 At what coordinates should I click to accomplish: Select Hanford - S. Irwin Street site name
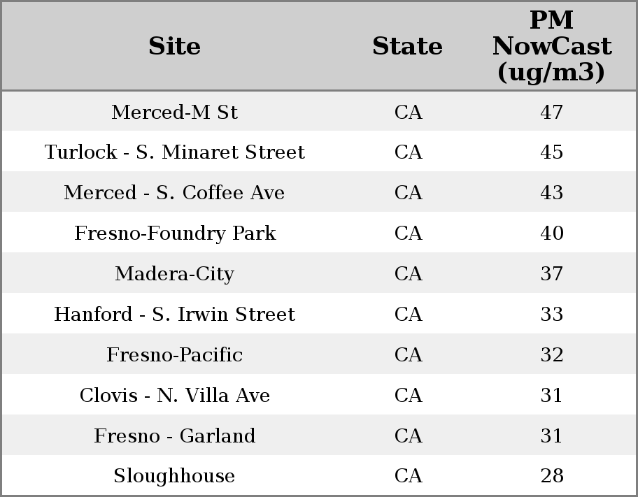tap(175, 314)
